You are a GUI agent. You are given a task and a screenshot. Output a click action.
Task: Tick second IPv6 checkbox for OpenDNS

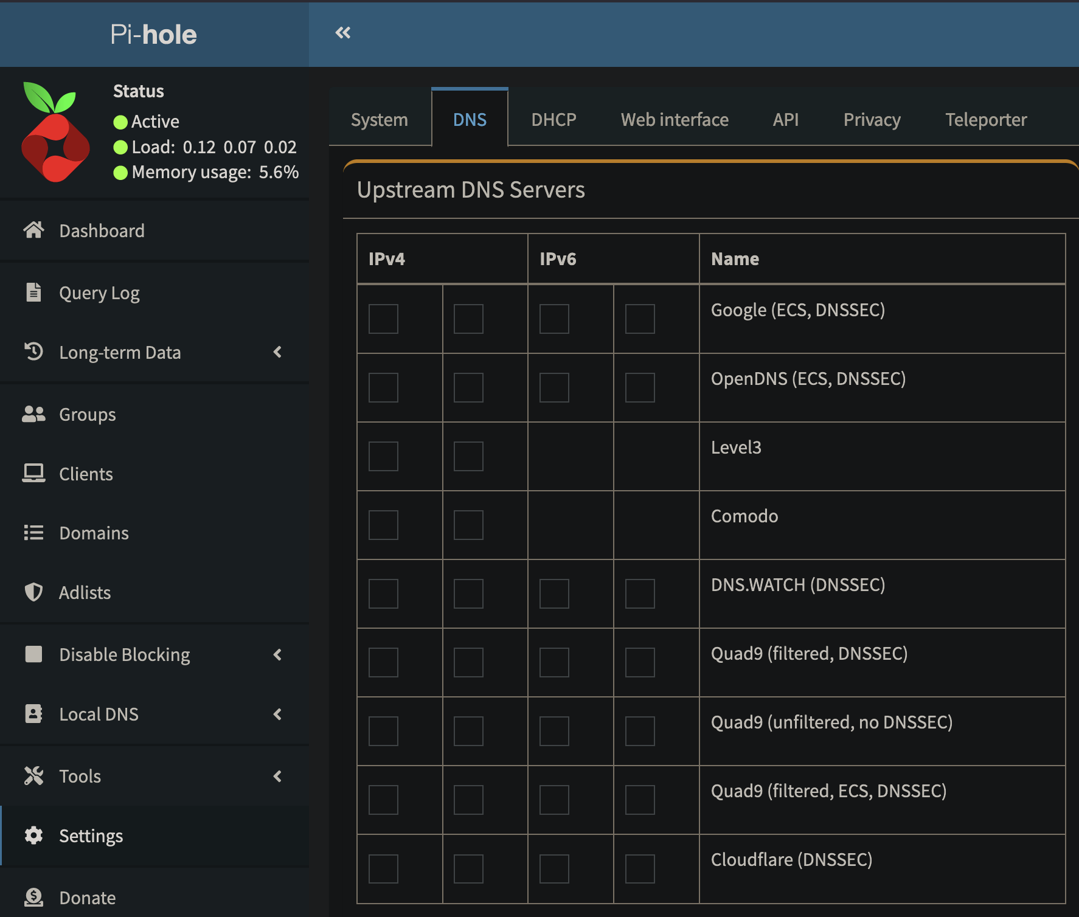click(x=640, y=387)
